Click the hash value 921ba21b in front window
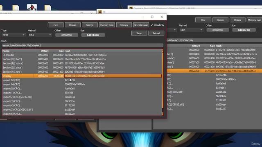 pyautogui.click(x=70, y=80)
